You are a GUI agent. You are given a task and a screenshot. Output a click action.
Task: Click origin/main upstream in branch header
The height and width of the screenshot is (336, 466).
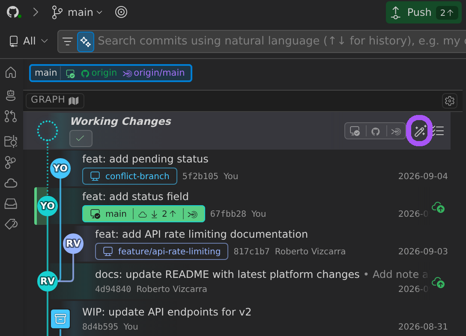(154, 73)
